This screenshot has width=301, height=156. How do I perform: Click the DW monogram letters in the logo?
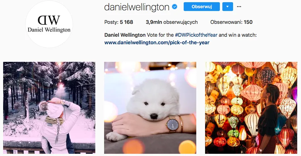pyautogui.click(x=49, y=20)
